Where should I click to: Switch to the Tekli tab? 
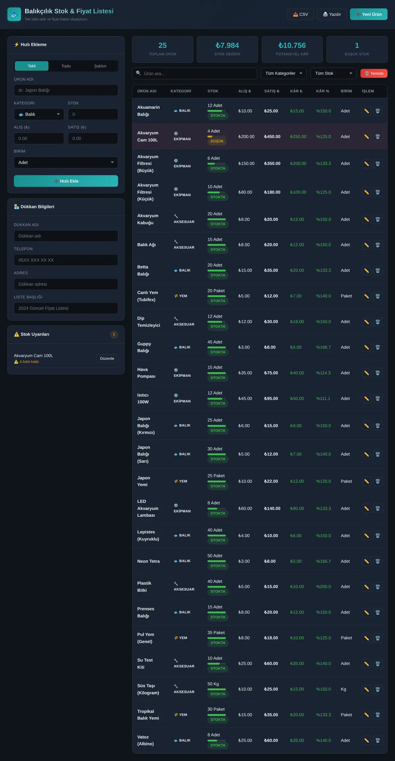coord(32,66)
